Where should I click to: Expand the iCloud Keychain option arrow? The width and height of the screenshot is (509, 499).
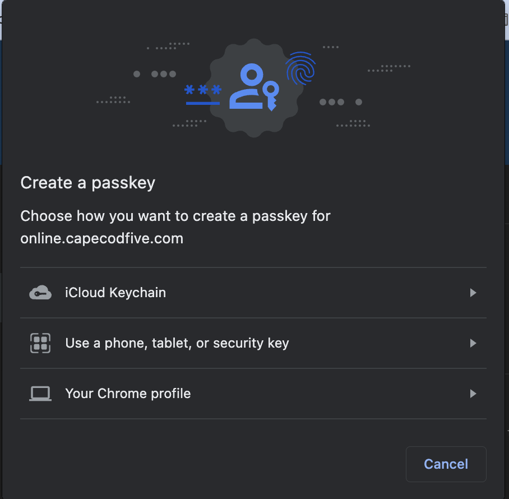473,293
